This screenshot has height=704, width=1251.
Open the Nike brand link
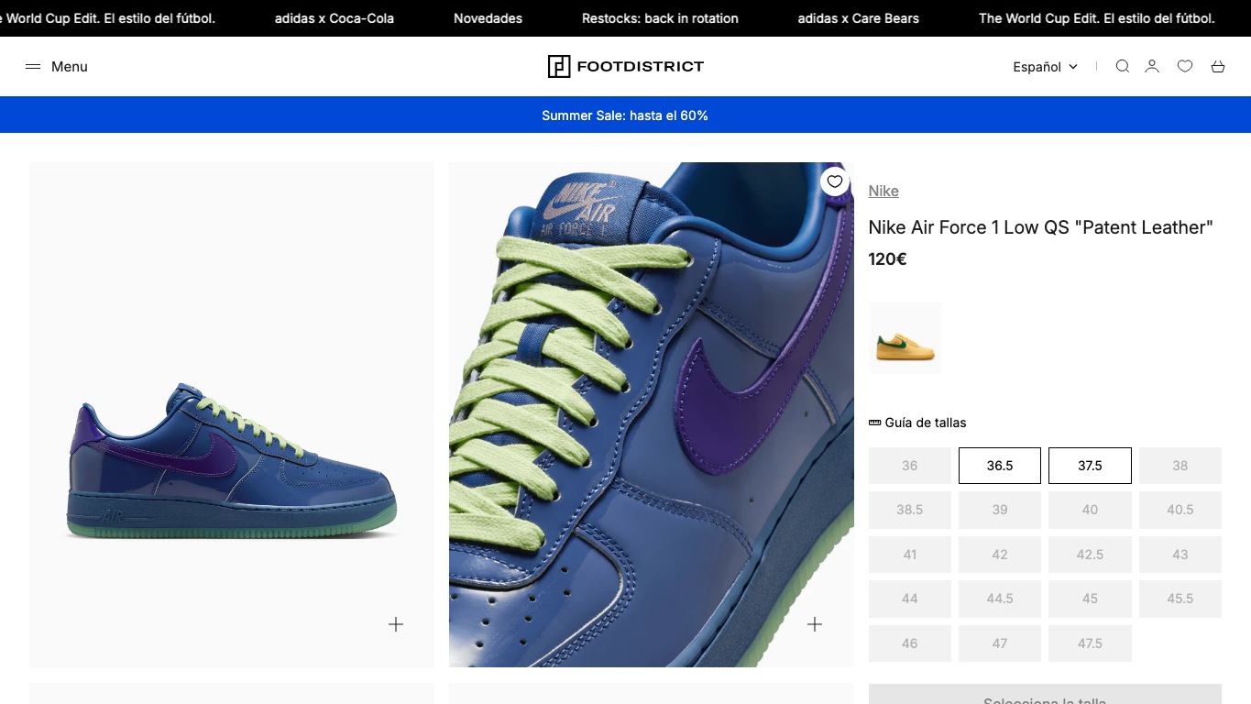point(883,191)
